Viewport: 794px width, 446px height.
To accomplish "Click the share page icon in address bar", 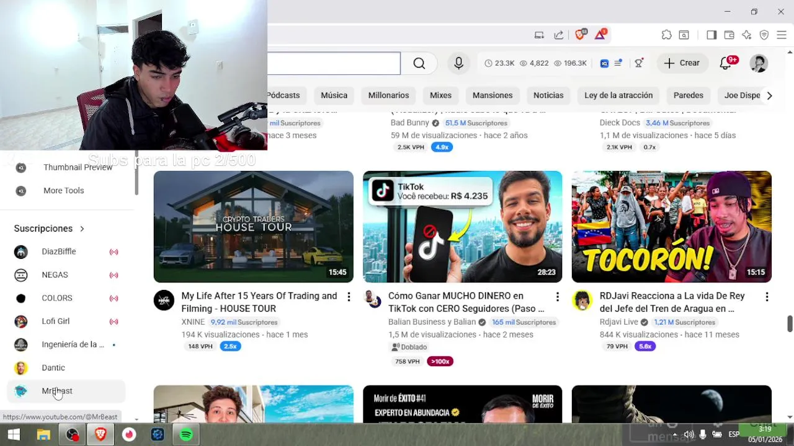I will [559, 35].
